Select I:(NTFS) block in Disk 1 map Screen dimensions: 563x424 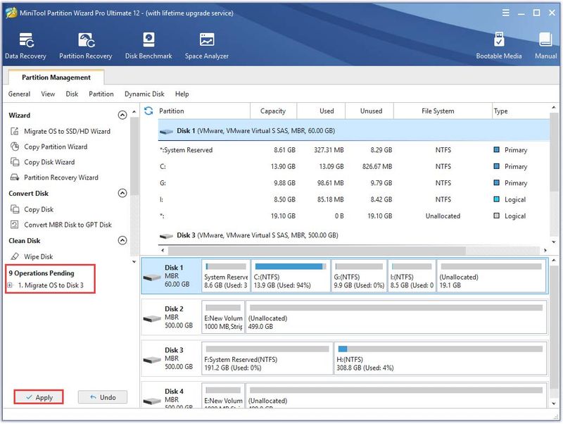(x=412, y=276)
